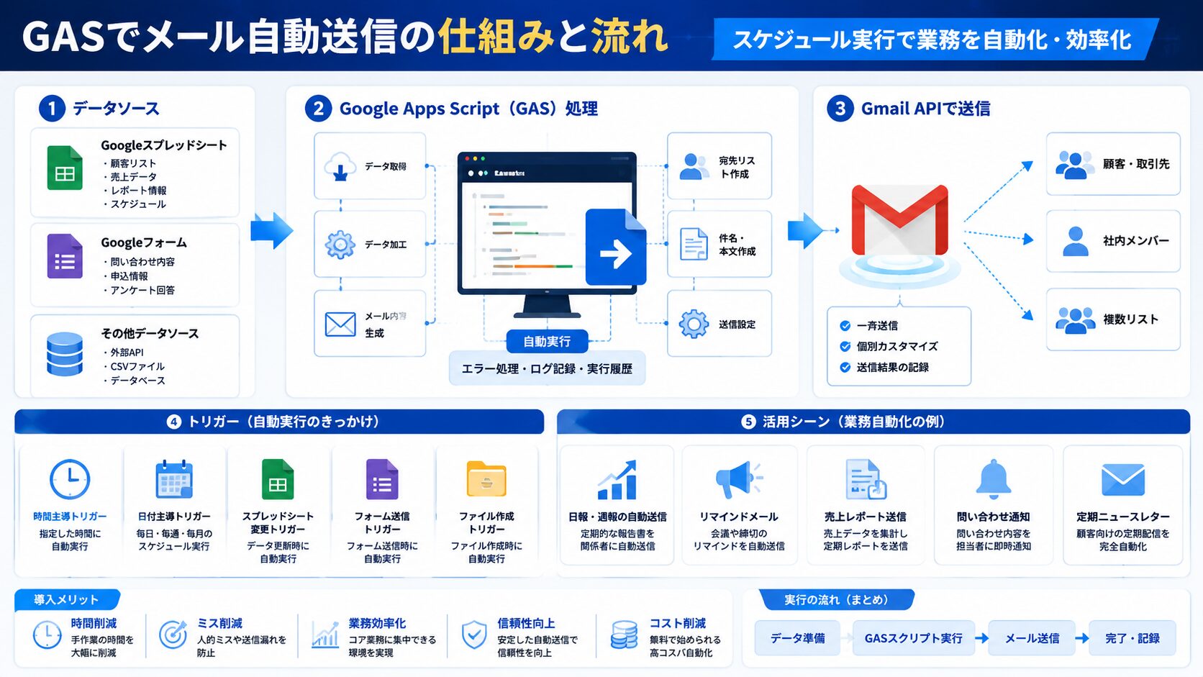Click the 自動実行 button below the monitor

tap(547, 342)
